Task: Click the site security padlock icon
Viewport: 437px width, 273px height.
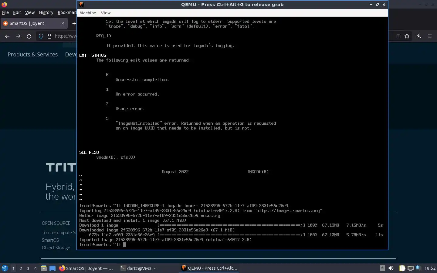Action: [49, 36]
